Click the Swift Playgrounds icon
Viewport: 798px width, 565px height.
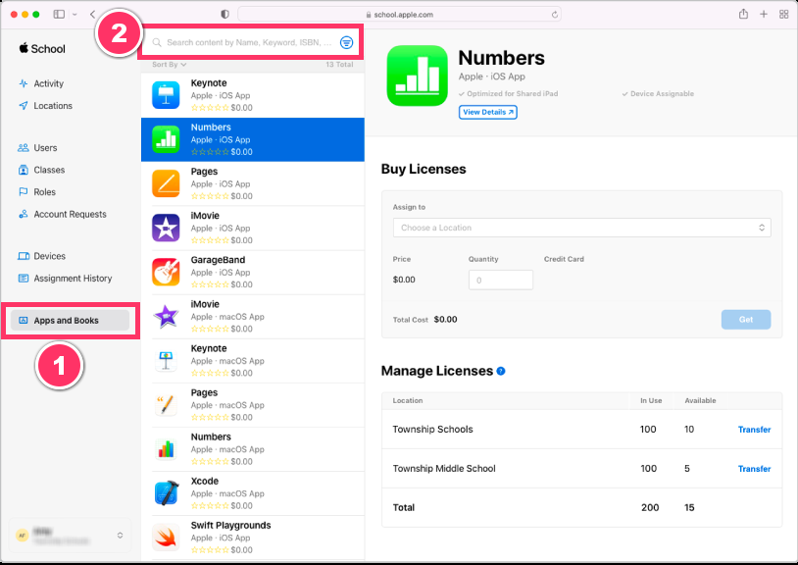[x=166, y=538]
